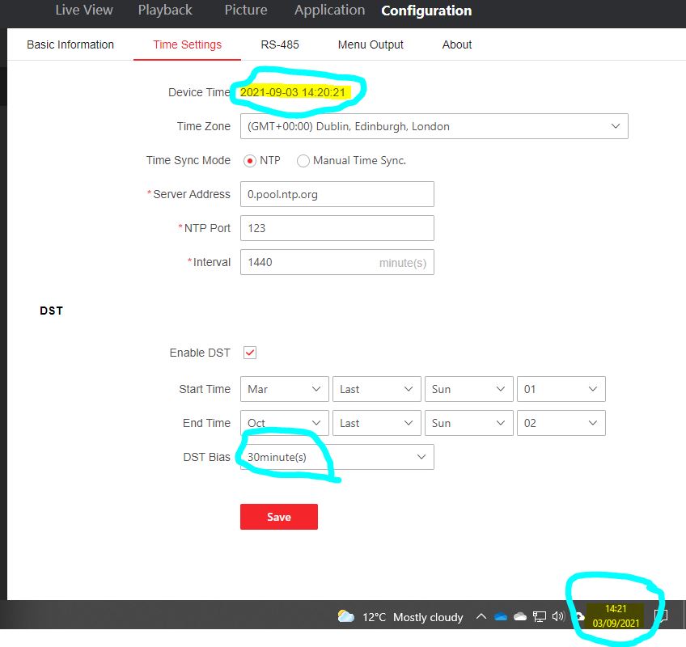Select the NTP time sync radio button
This screenshot has height=647, width=686.
pyautogui.click(x=250, y=160)
